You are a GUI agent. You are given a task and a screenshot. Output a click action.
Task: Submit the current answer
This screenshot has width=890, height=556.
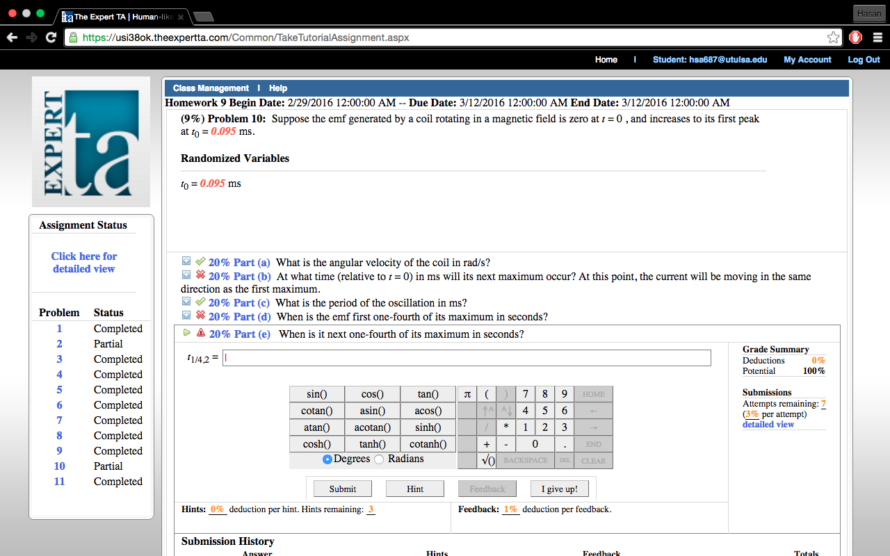[x=341, y=489]
